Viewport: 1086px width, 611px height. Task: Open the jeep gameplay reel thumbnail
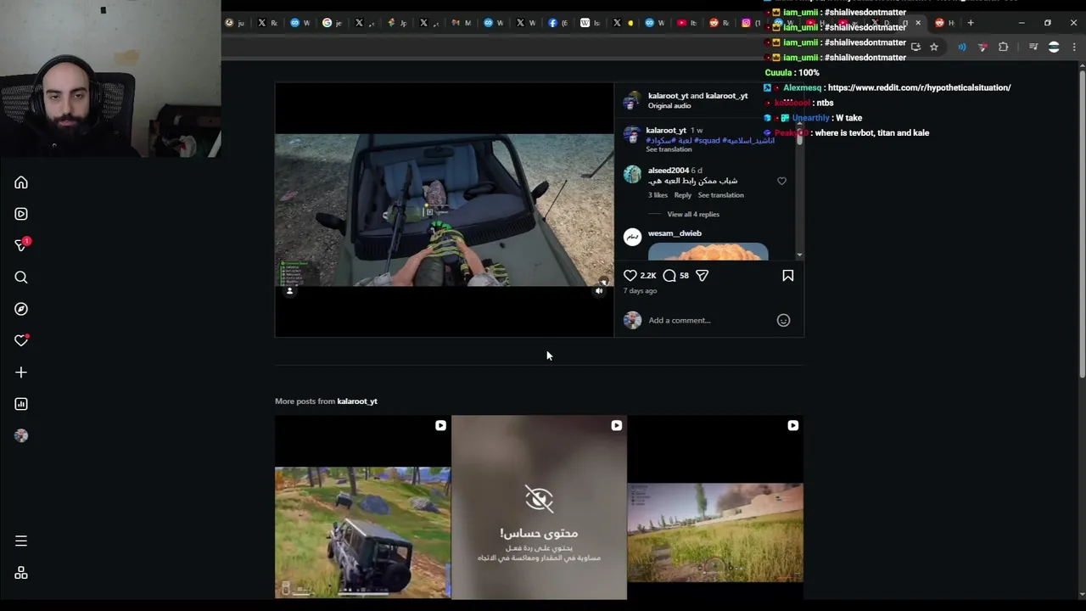pyautogui.click(x=362, y=507)
